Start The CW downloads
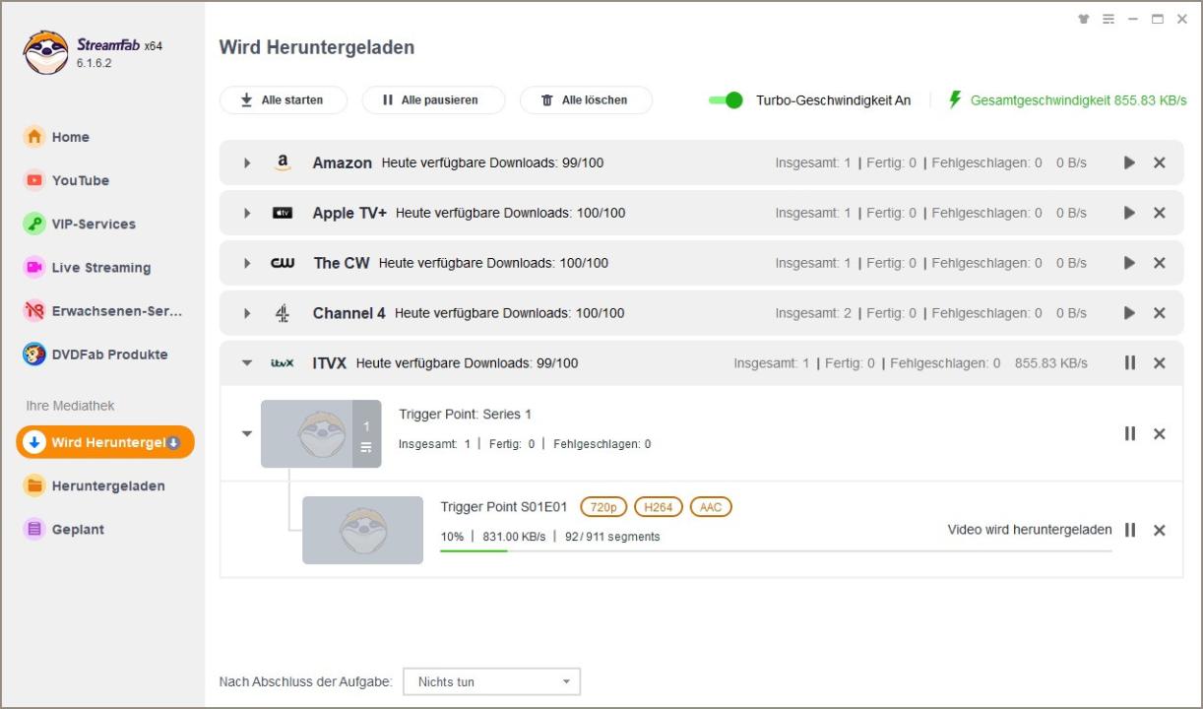Image resolution: width=1203 pixels, height=709 pixels. pos(1130,263)
